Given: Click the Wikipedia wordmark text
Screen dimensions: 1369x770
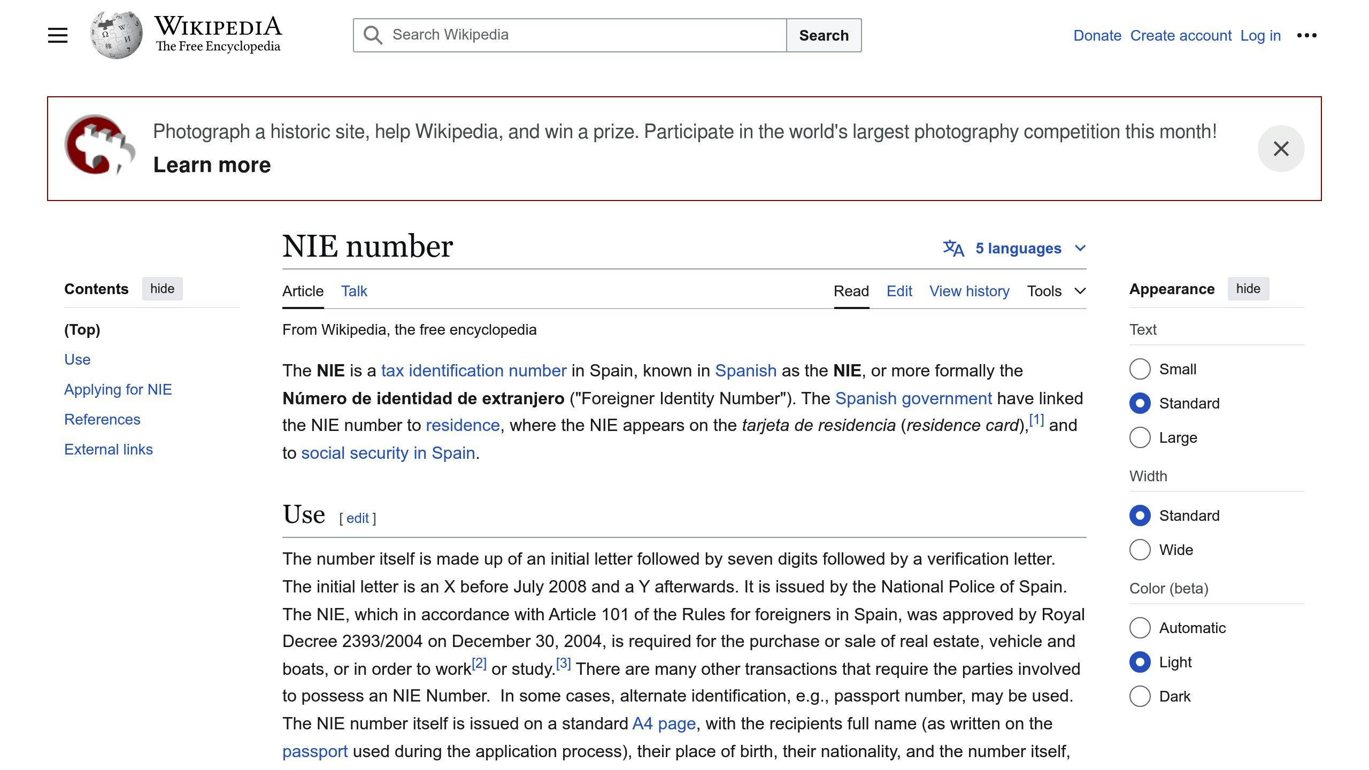Looking at the screenshot, I should pyautogui.click(x=218, y=26).
